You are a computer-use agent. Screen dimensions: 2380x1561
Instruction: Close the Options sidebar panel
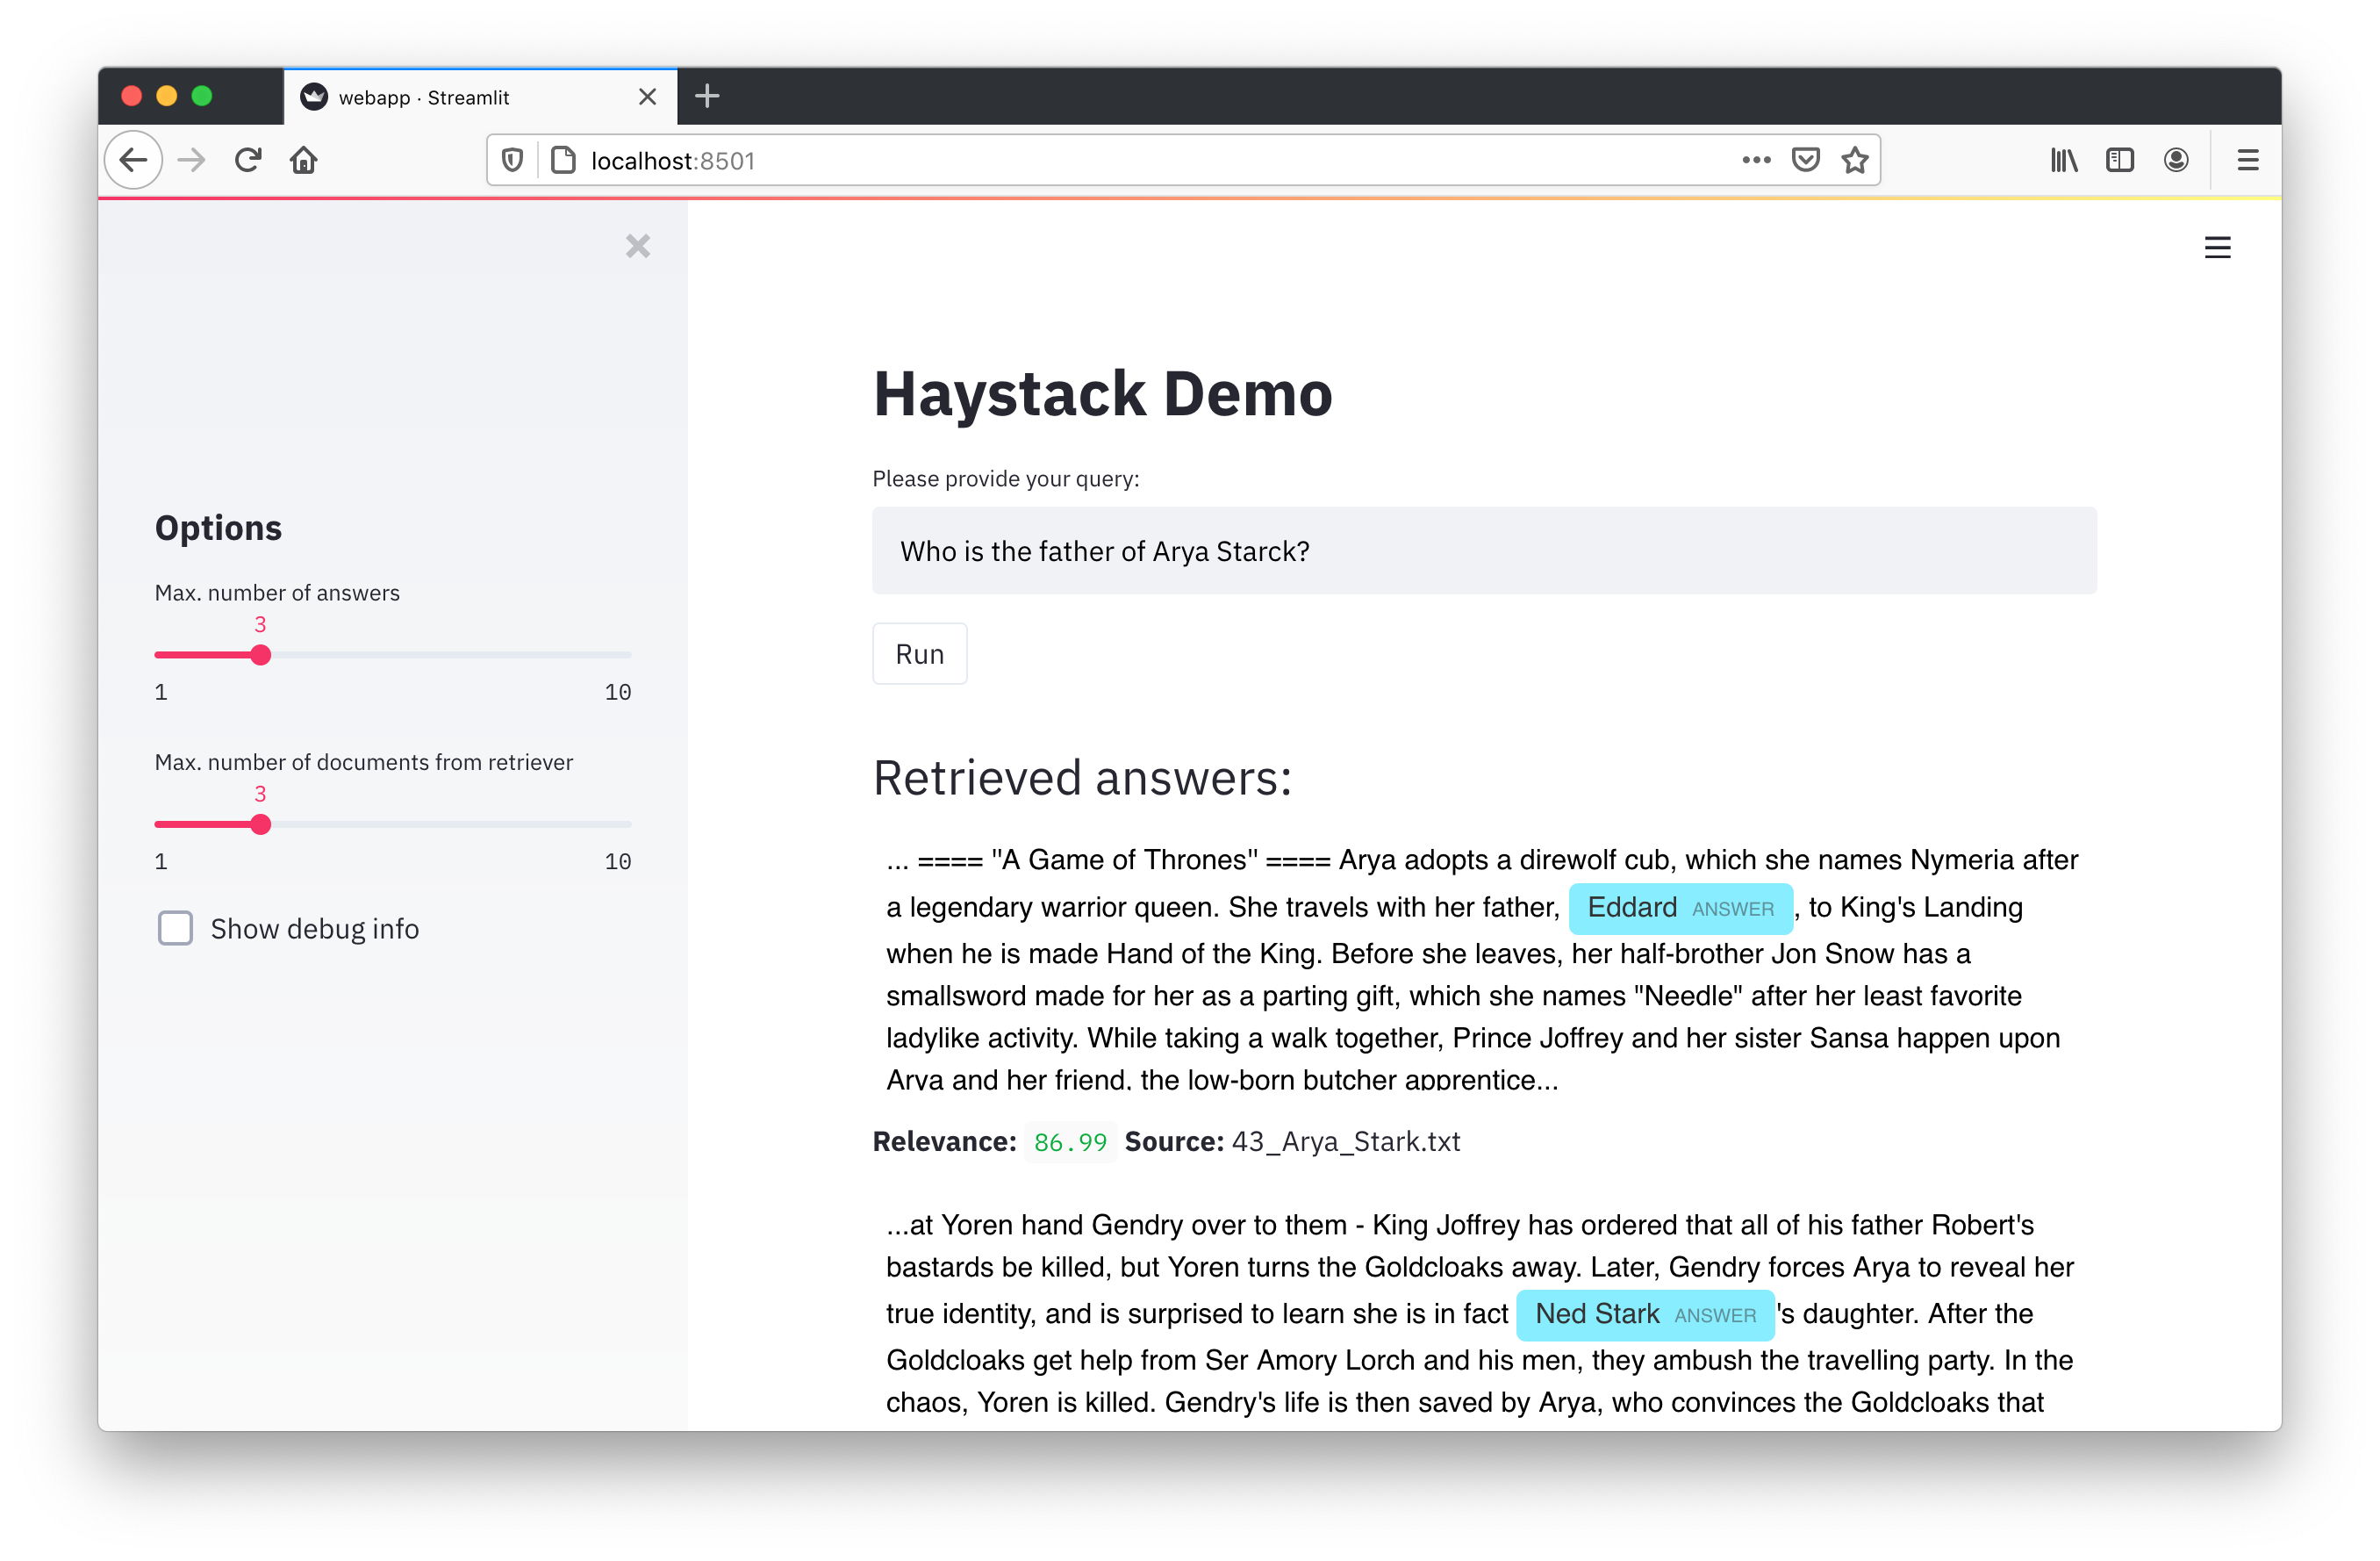[x=638, y=246]
